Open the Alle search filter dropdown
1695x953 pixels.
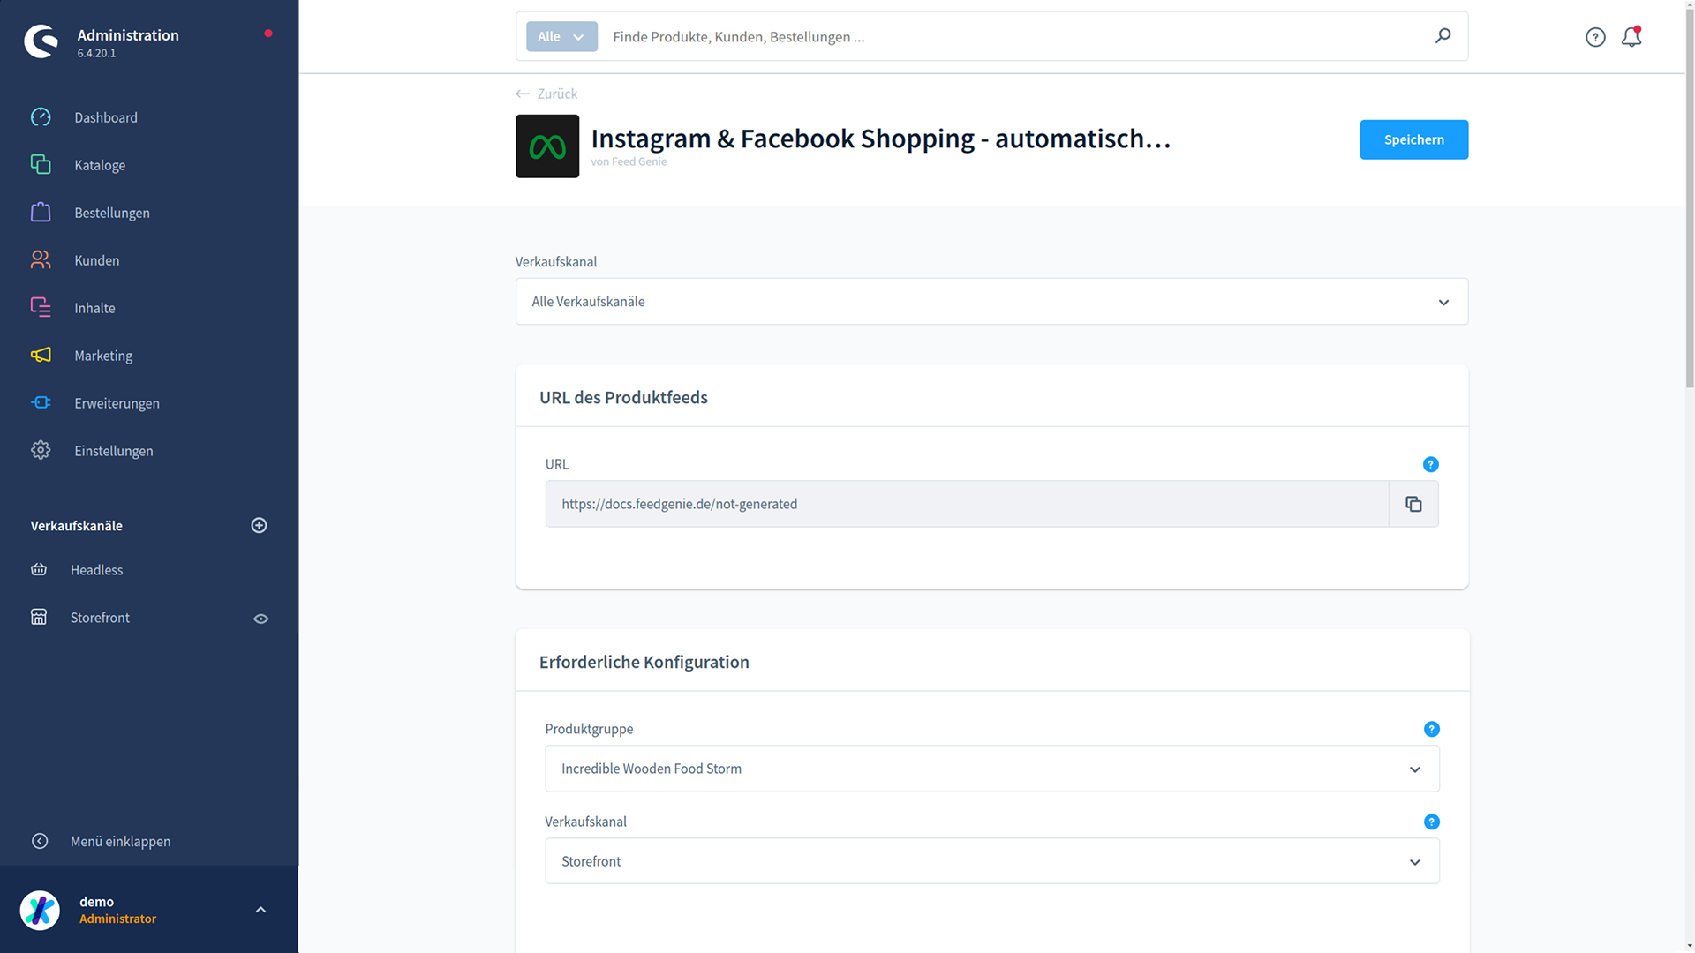point(561,36)
